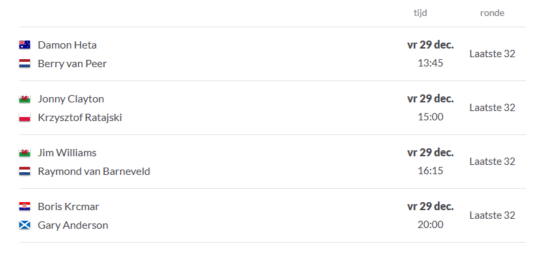This screenshot has width=542, height=258.
Task: Click the Dutch flag next to Berry van Peer
Action: coord(25,63)
